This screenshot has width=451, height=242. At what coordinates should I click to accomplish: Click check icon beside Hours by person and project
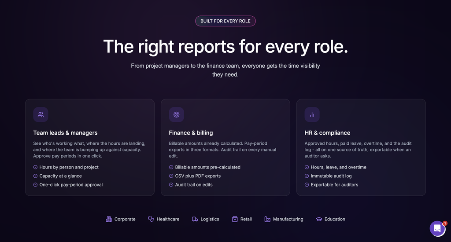(35, 167)
